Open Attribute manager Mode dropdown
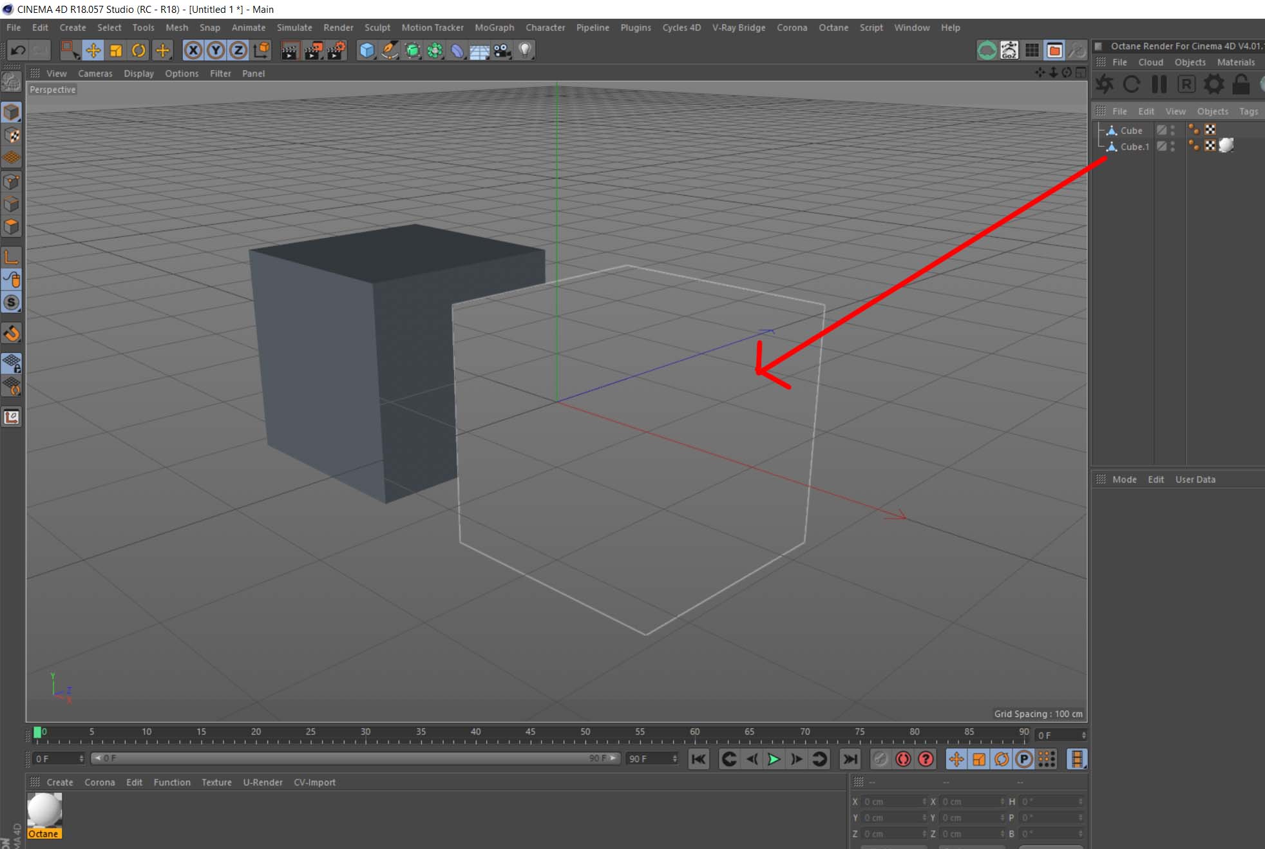The width and height of the screenshot is (1265, 849). point(1124,479)
